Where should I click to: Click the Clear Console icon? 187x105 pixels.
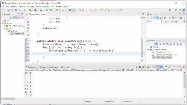pos(148,67)
